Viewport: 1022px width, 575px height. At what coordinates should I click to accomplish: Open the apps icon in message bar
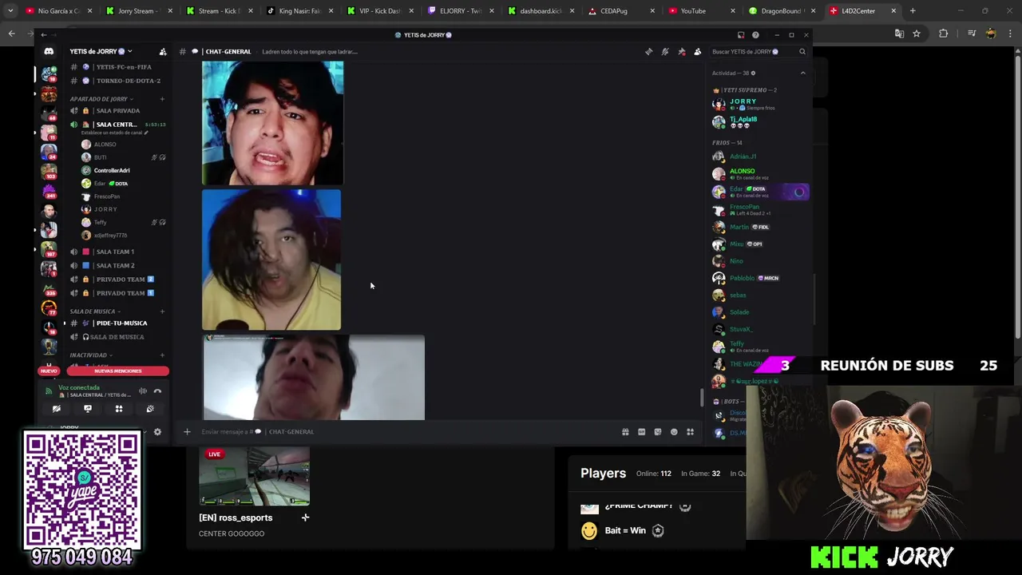[690, 432]
